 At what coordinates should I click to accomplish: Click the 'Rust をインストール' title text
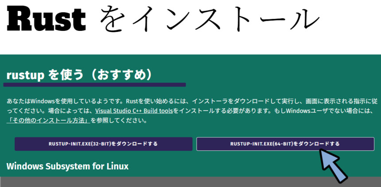163,19
